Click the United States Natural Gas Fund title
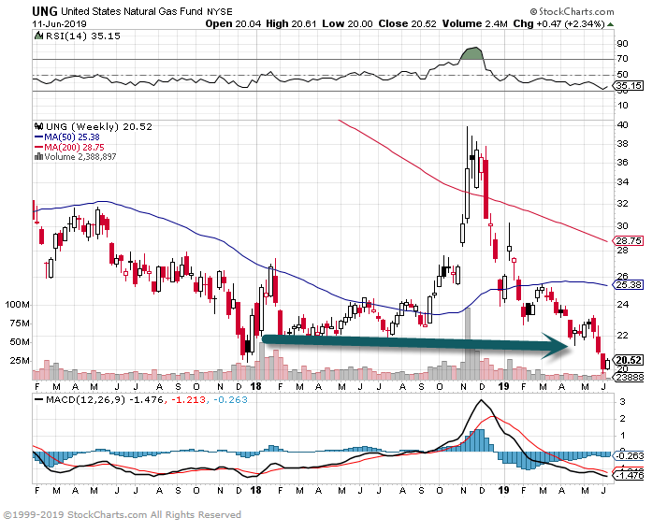 132,11
